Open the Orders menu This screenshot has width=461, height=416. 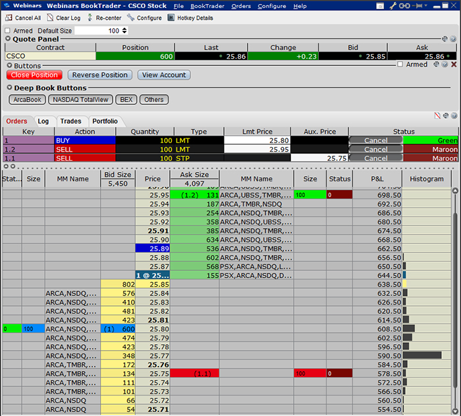coord(241,6)
